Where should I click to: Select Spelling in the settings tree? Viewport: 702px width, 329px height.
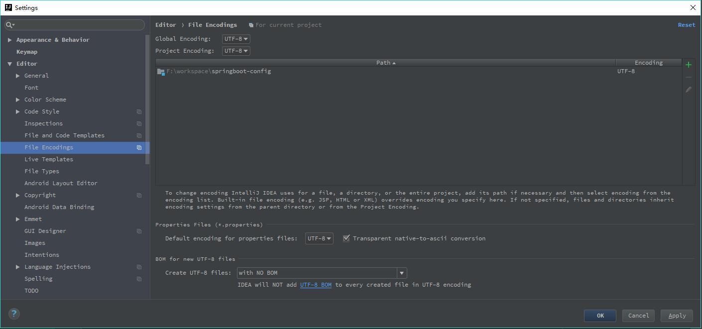(x=38, y=279)
